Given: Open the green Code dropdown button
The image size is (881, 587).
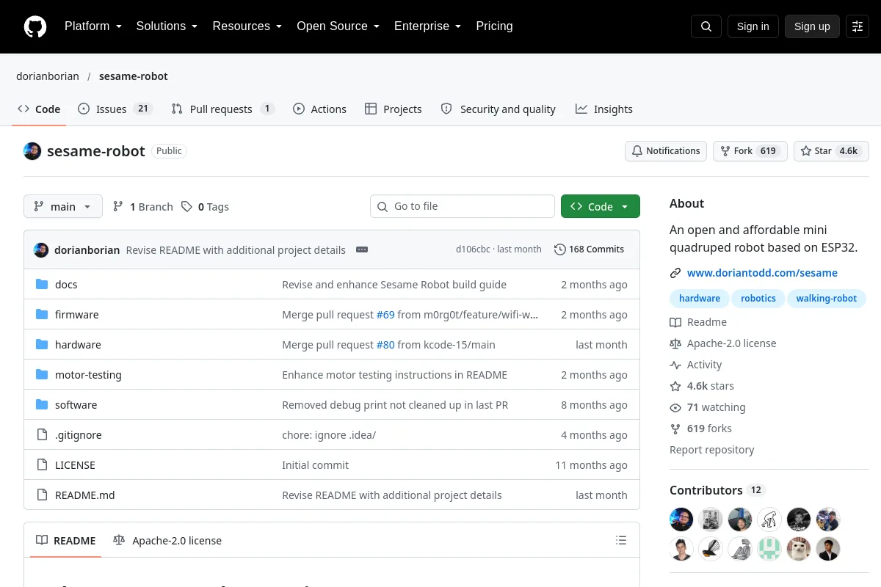Looking at the screenshot, I should click(601, 207).
